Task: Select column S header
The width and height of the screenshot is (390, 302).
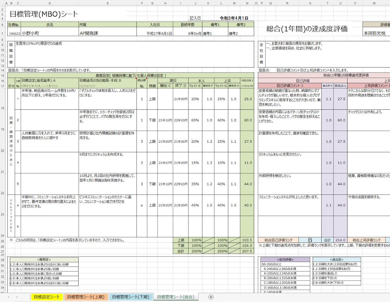Action: [310, 4]
